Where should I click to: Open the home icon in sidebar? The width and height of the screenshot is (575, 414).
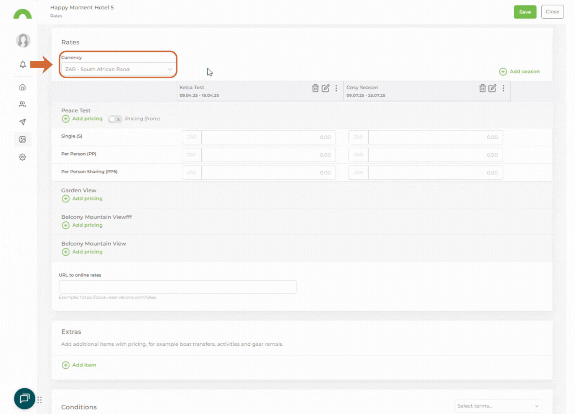tap(23, 87)
